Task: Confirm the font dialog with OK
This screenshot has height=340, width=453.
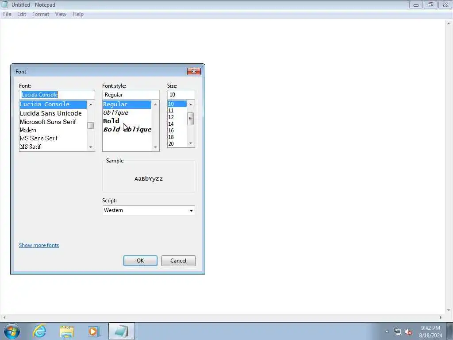Action: [x=140, y=261]
